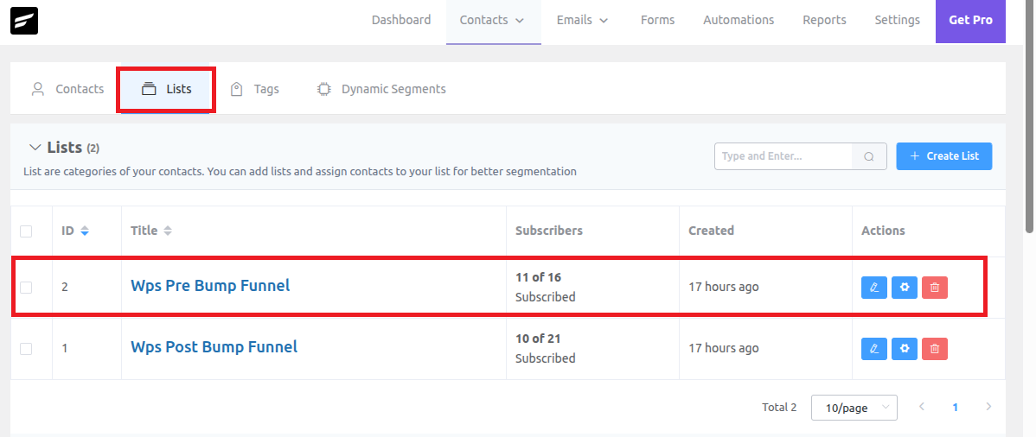
Task: Click the Created column header
Action: pos(711,231)
